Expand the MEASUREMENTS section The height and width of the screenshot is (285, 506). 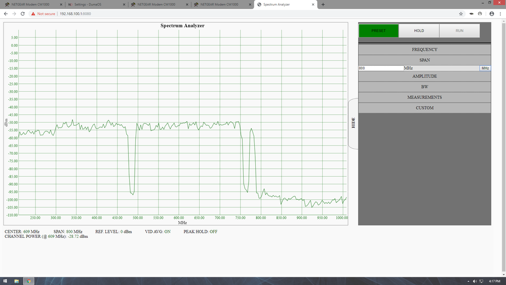(424, 97)
